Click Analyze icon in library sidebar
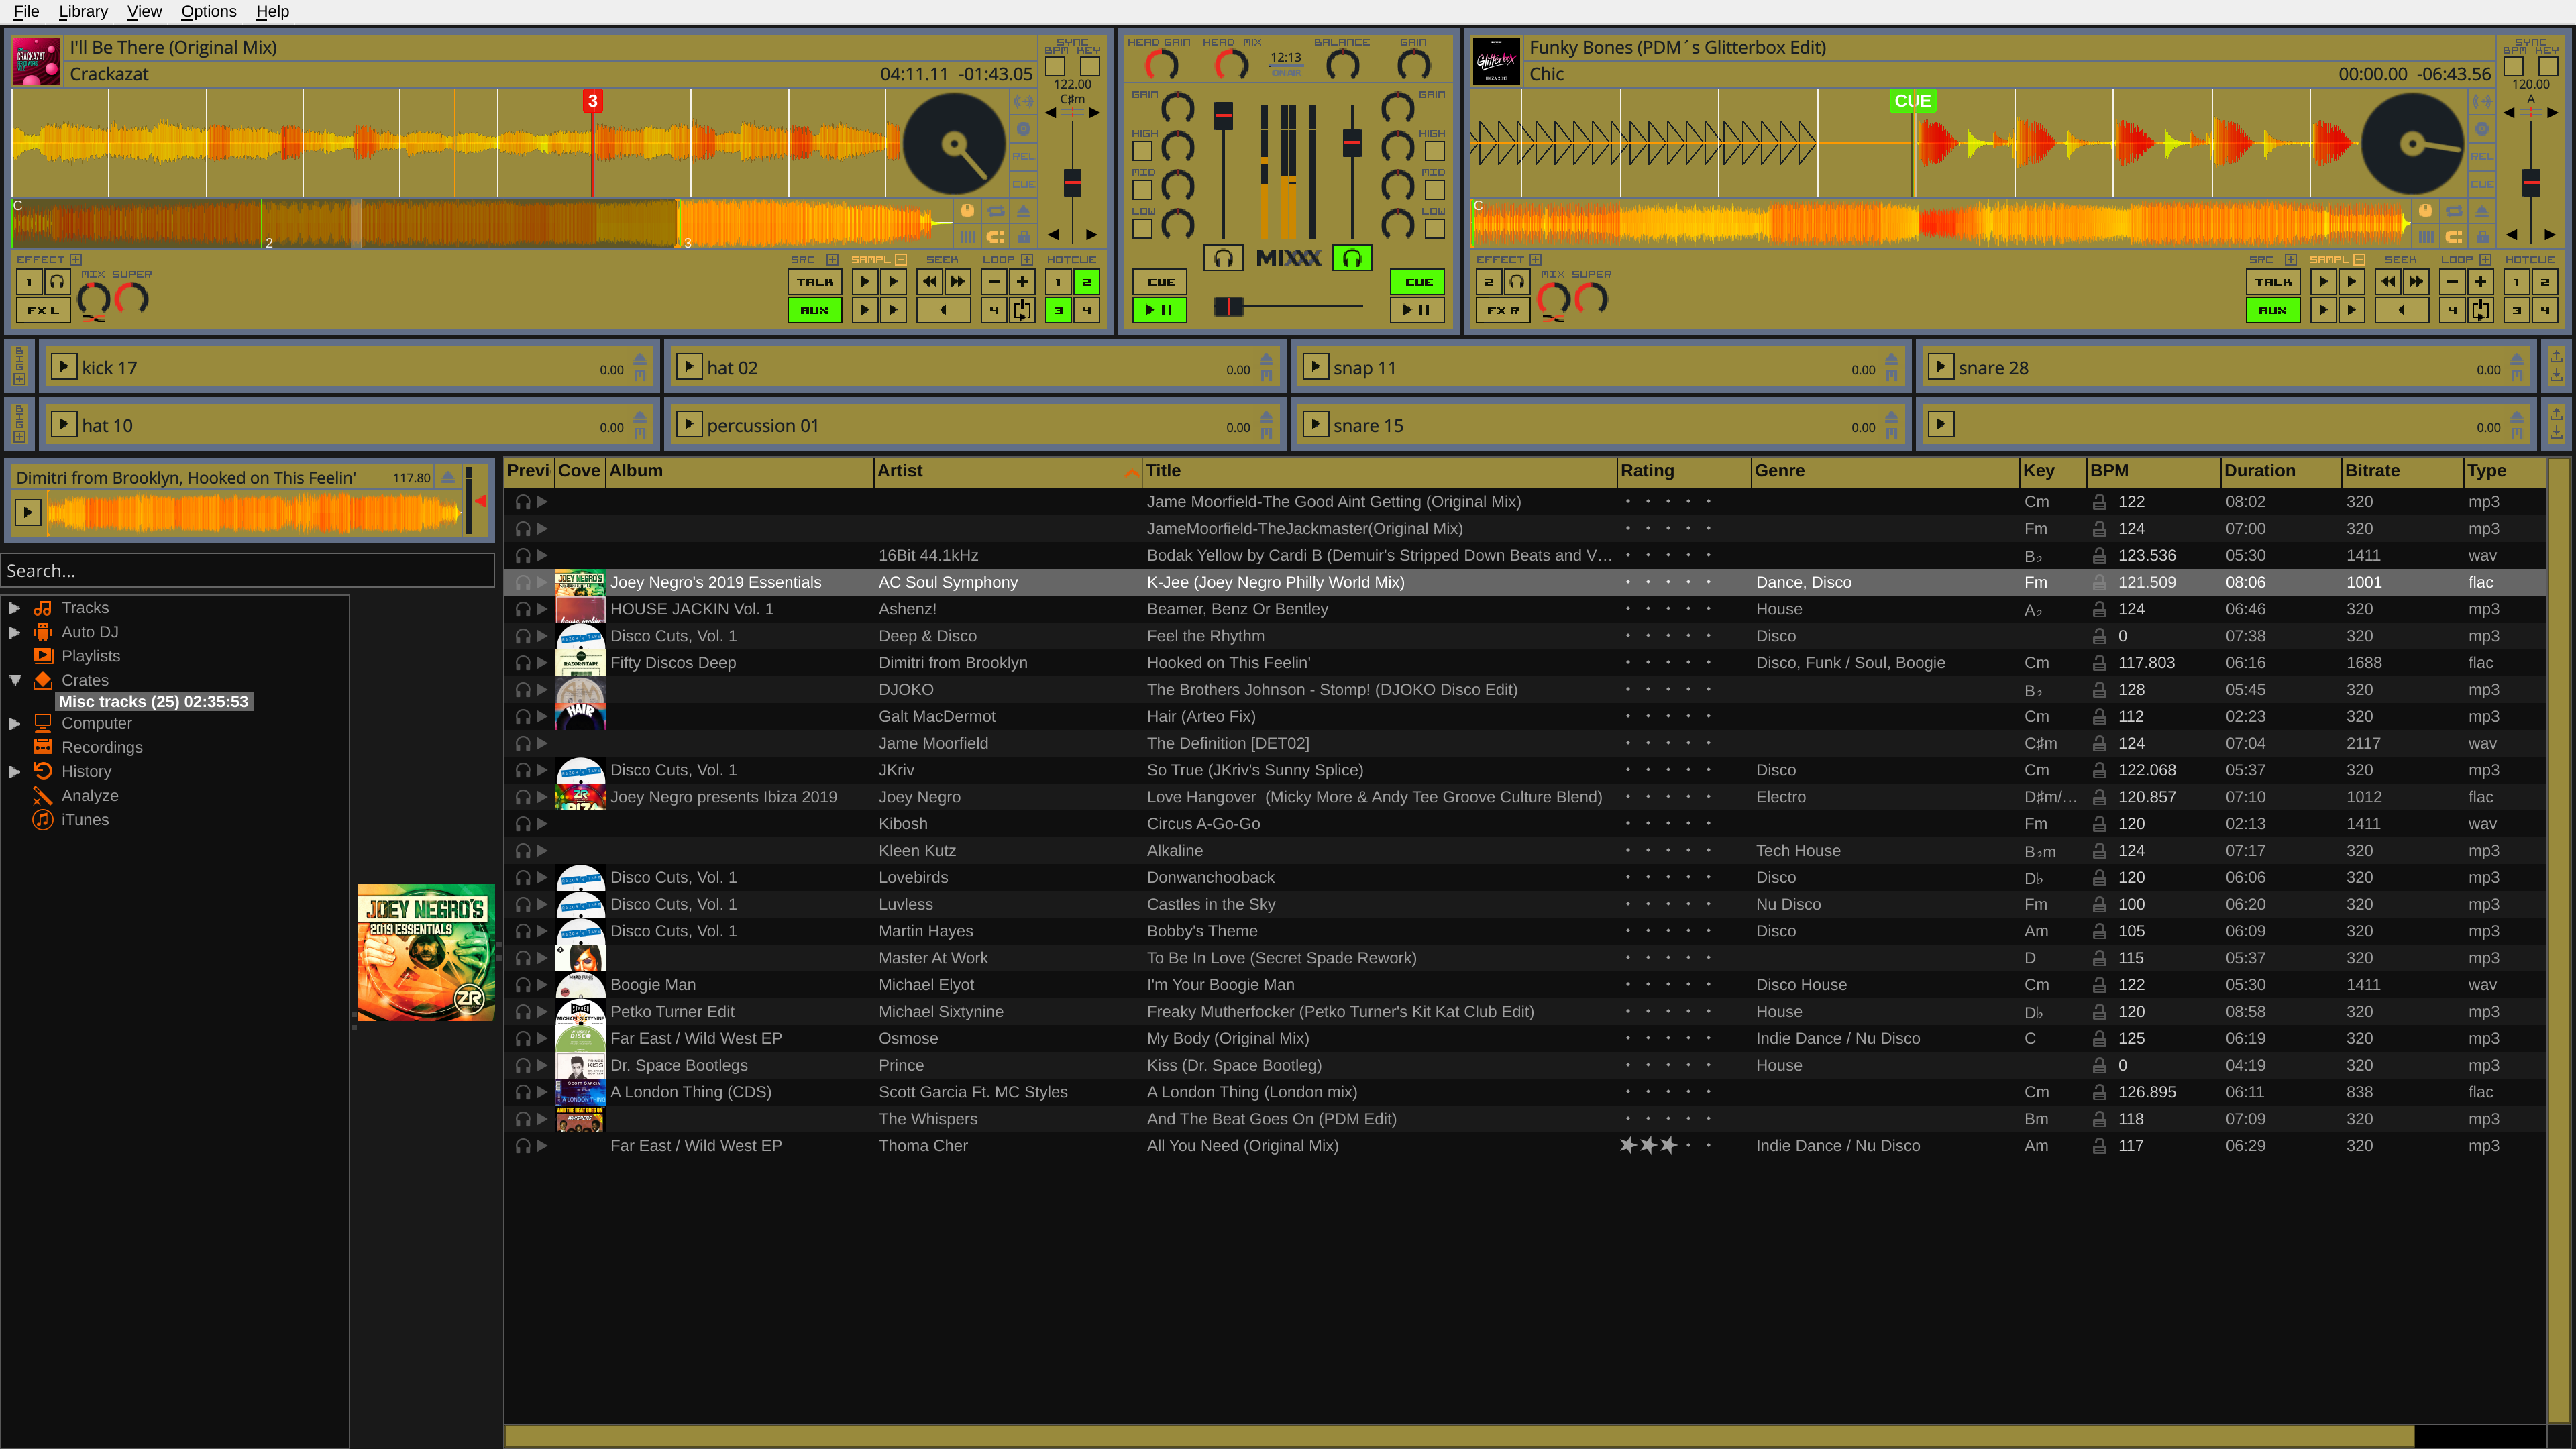Image resolution: width=2576 pixels, height=1449 pixels. (42, 795)
